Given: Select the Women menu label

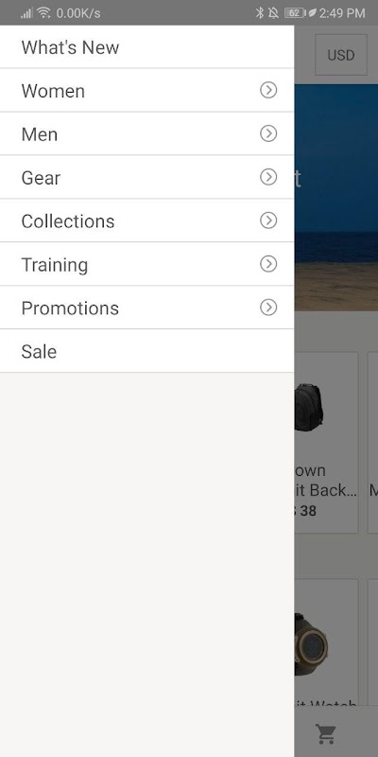Looking at the screenshot, I should point(53,91).
